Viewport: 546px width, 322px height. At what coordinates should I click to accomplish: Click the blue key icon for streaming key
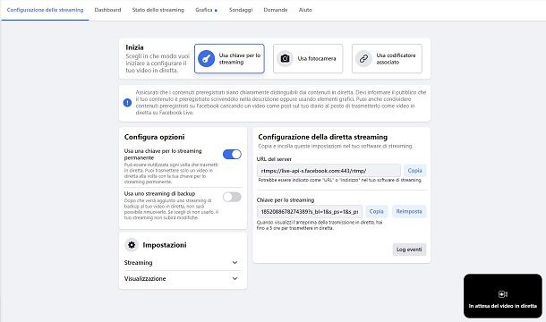click(206, 58)
